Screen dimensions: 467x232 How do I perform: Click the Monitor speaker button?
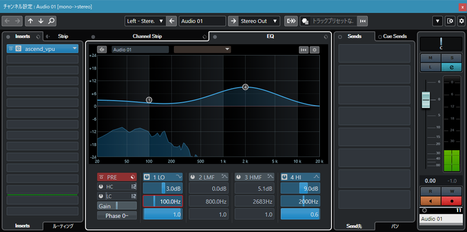[x=430, y=200]
